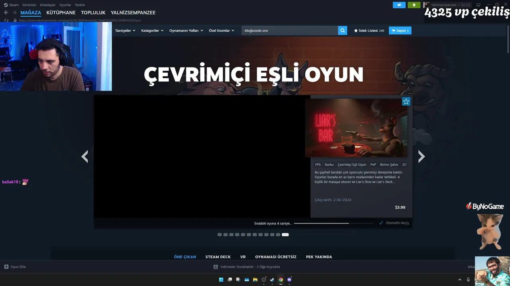Open the İstek Listesi wishlist link
The width and height of the screenshot is (510, 286).
369,31
